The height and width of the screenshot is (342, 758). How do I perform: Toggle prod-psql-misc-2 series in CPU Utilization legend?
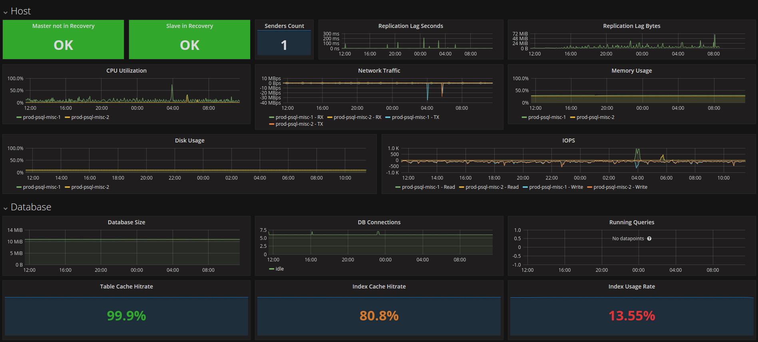pyautogui.click(x=90, y=117)
